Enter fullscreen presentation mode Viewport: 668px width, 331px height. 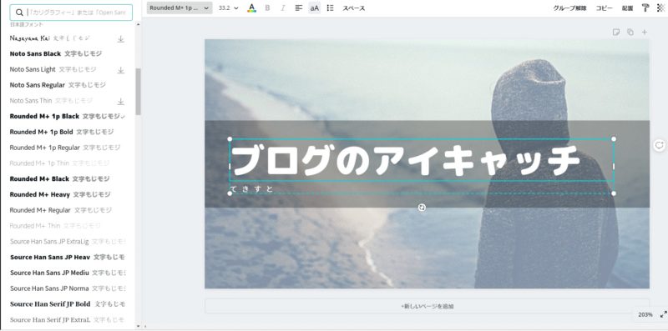pos(663,315)
